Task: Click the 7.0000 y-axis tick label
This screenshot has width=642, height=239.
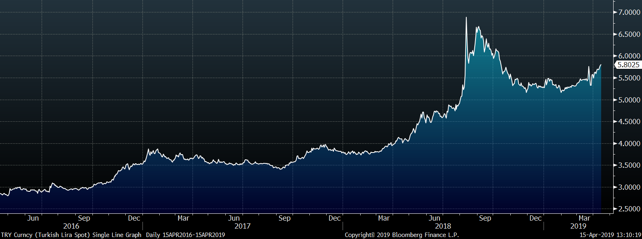Action: coord(629,12)
